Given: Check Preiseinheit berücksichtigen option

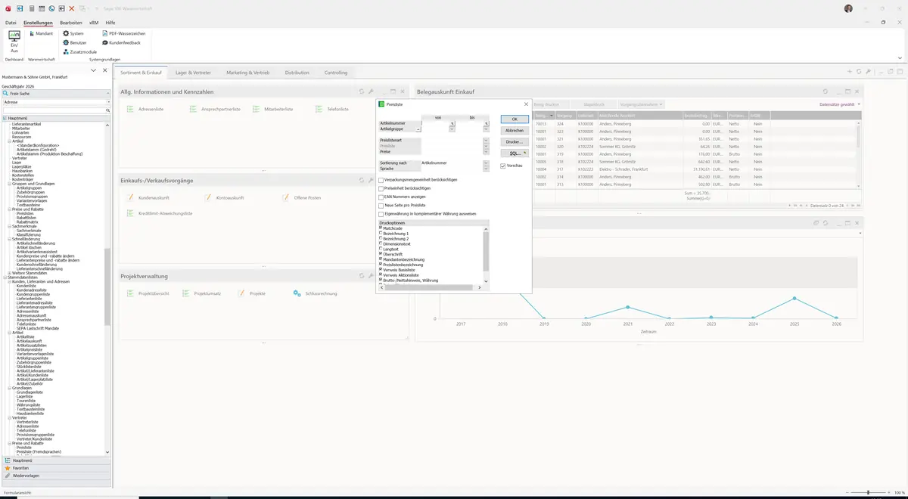Looking at the screenshot, I should [381, 188].
